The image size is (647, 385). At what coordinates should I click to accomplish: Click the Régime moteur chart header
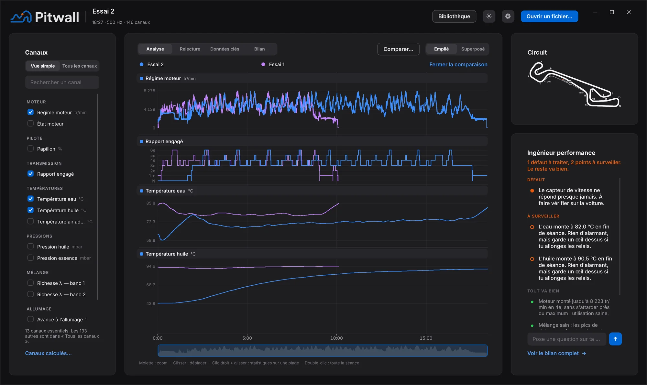(x=313, y=78)
